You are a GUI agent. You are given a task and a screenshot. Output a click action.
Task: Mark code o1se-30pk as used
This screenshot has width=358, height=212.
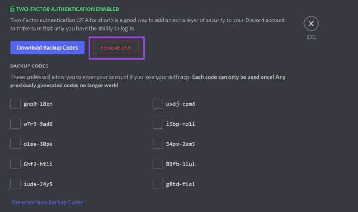pyautogui.click(x=15, y=144)
